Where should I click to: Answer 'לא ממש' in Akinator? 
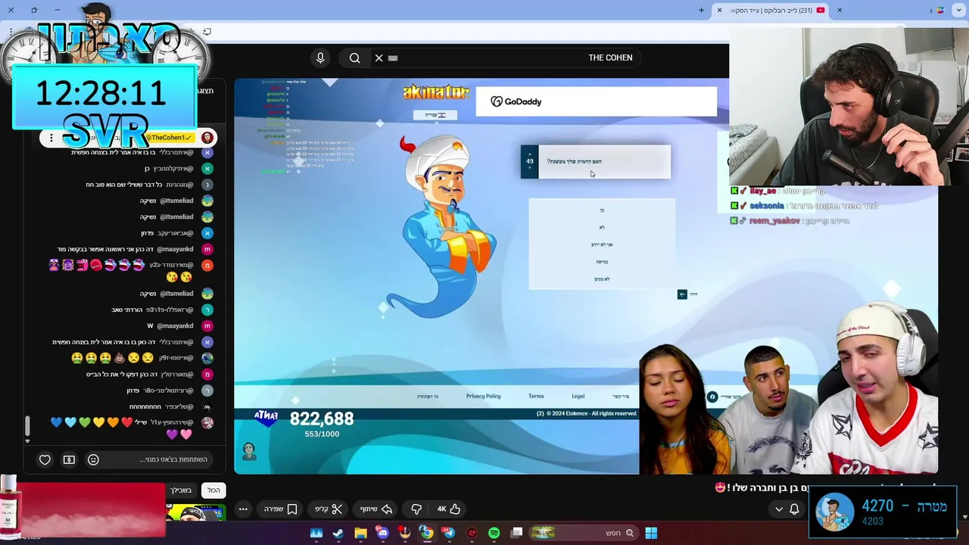[602, 279]
